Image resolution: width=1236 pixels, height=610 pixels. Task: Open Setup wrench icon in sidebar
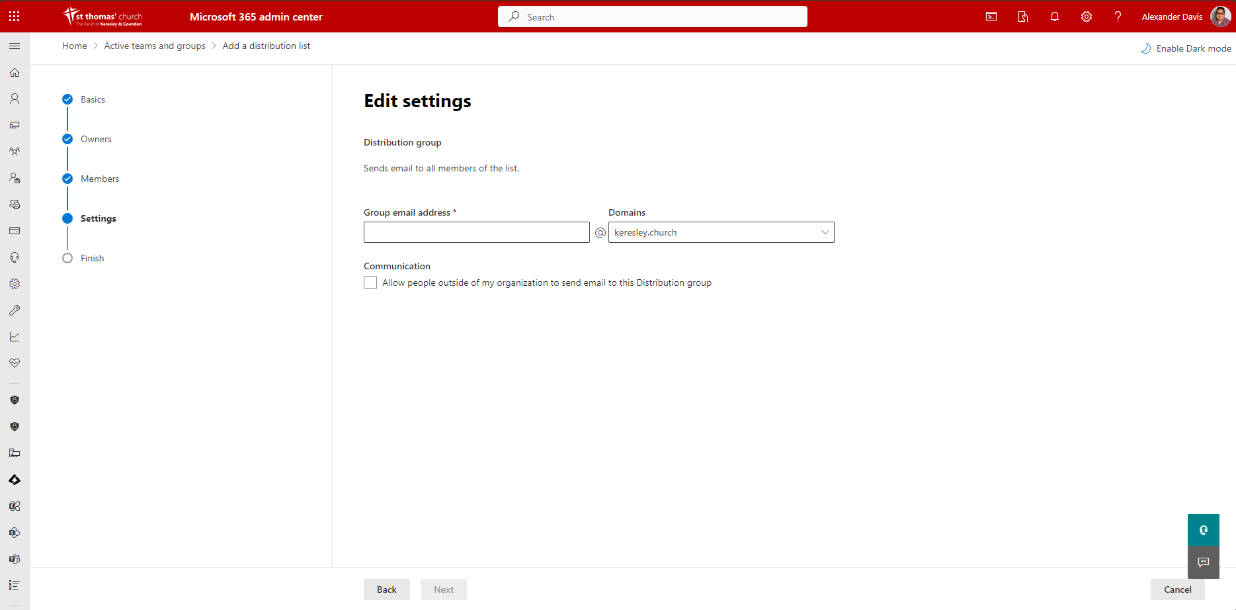pos(15,310)
